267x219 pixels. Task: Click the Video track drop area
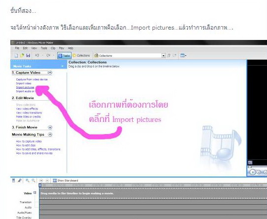pyautogui.click(x=153, y=193)
